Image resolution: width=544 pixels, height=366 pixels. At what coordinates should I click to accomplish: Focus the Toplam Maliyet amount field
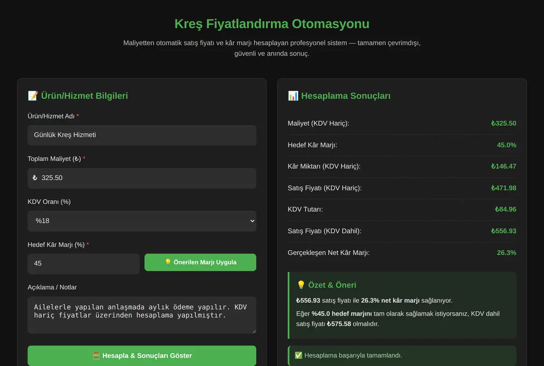tap(142, 178)
